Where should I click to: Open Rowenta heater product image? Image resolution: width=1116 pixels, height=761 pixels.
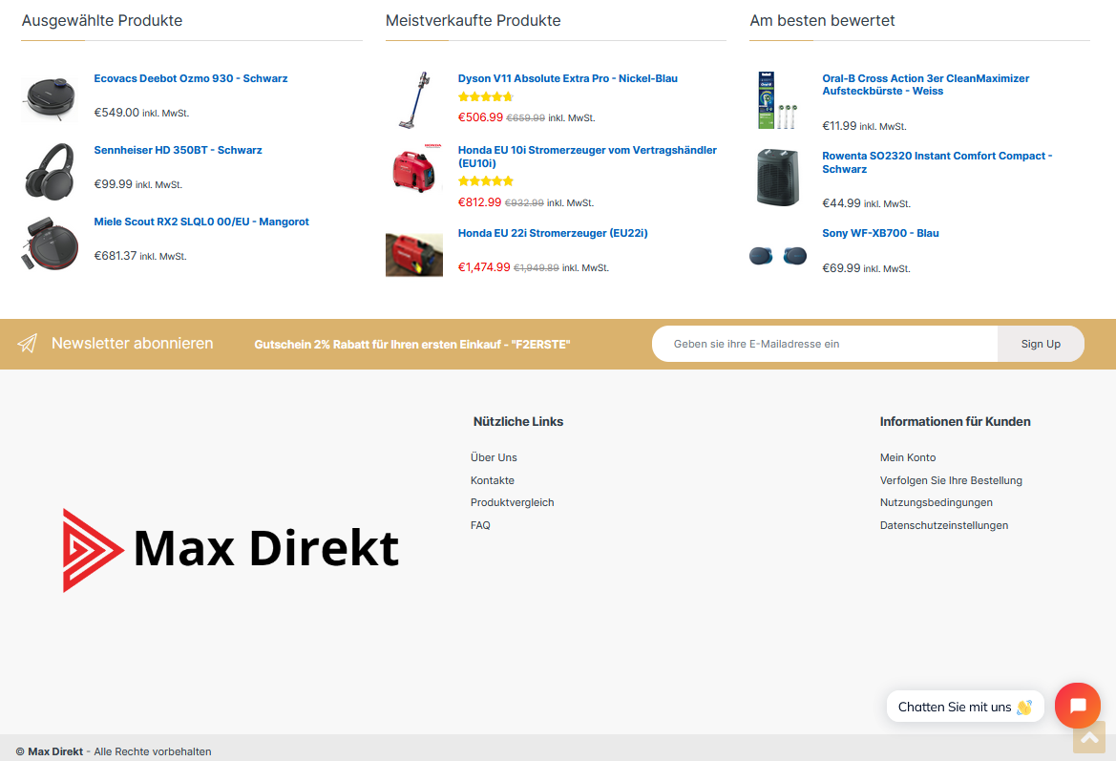pos(778,178)
